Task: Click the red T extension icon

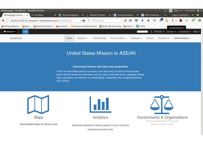Action: [172, 20]
